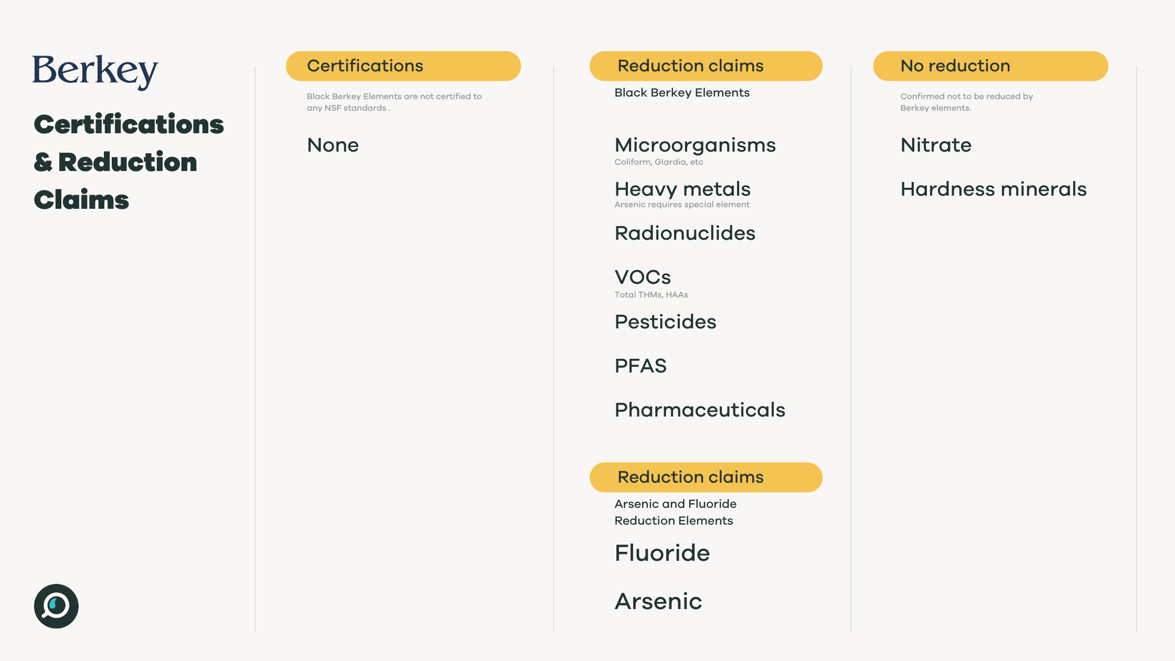Viewport: 1175px width, 661px height.
Task: Select the No reduction yellow header
Action: pyautogui.click(x=990, y=66)
